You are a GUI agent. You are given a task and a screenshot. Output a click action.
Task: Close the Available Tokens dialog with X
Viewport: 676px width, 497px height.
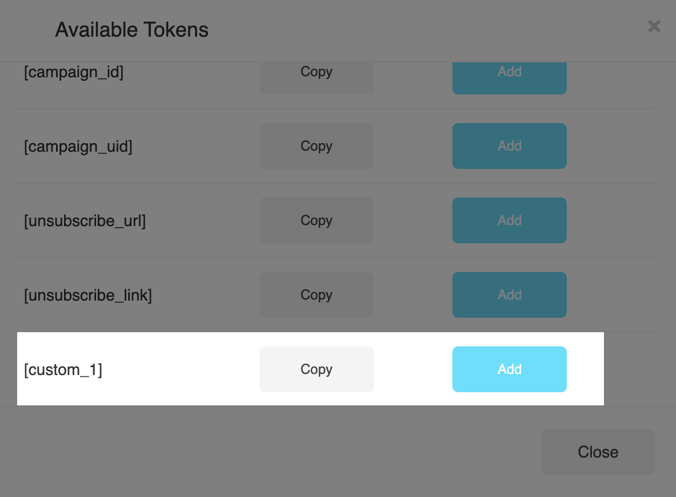(654, 26)
